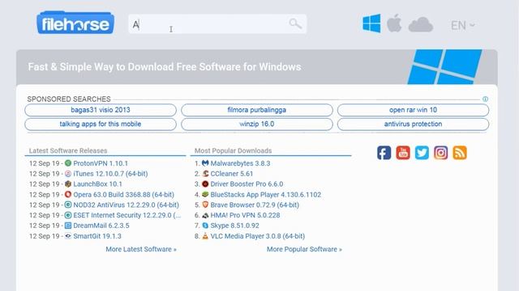Click sponsored search filmora purbalingga
Image resolution: width=519 pixels, height=291 pixels.
257,110
